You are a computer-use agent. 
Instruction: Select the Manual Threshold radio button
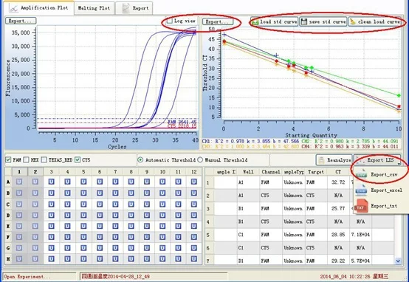[200, 159]
